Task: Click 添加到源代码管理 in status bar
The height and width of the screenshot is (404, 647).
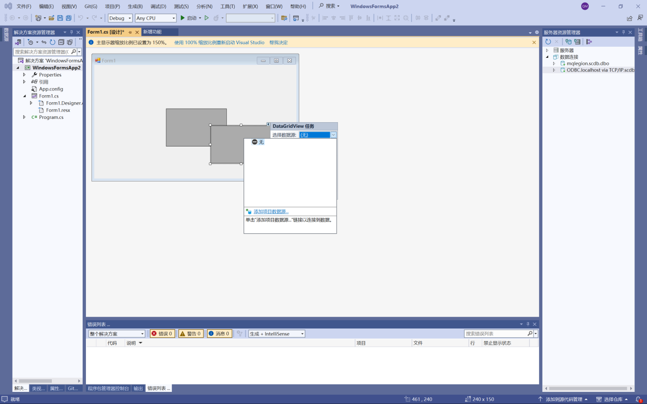Action: click(564, 399)
